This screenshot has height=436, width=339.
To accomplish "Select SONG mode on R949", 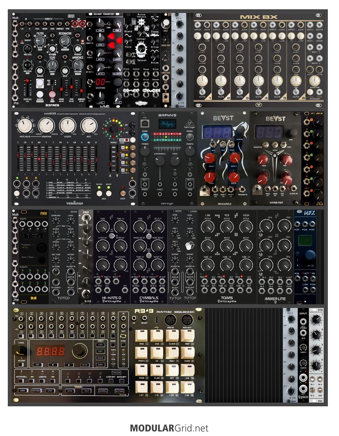I will point(23,391).
